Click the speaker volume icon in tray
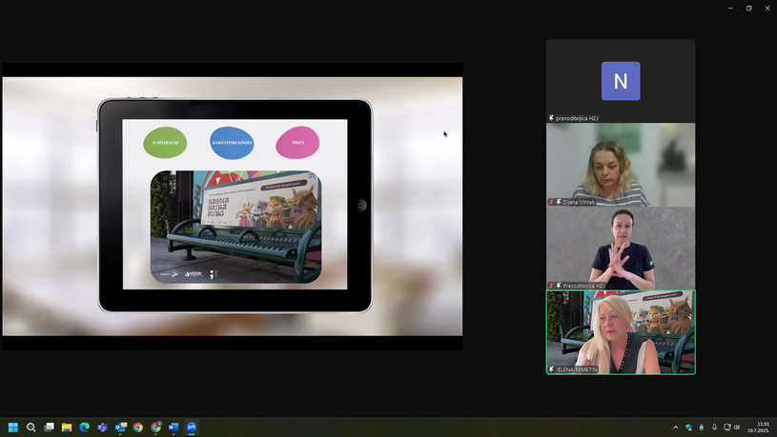 point(737,427)
